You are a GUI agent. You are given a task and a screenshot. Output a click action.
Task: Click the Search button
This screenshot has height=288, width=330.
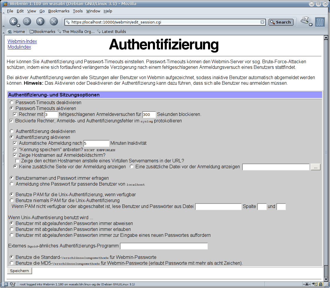coord(281,22)
